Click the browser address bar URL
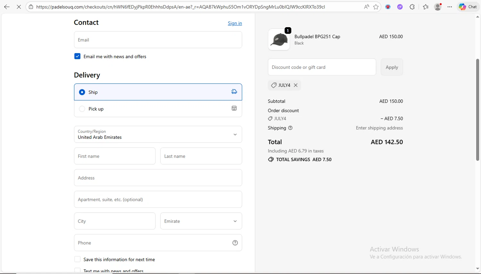 click(x=181, y=7)
